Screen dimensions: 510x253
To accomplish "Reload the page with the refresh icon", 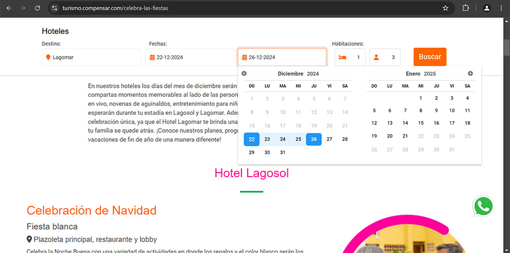I will tap(37, 8).
